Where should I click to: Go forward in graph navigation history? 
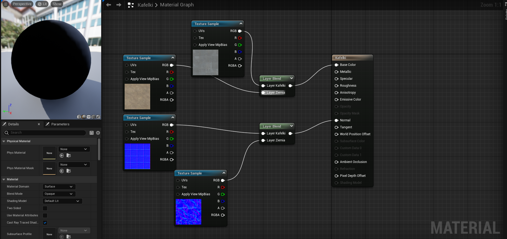click(x=119, y=5)
